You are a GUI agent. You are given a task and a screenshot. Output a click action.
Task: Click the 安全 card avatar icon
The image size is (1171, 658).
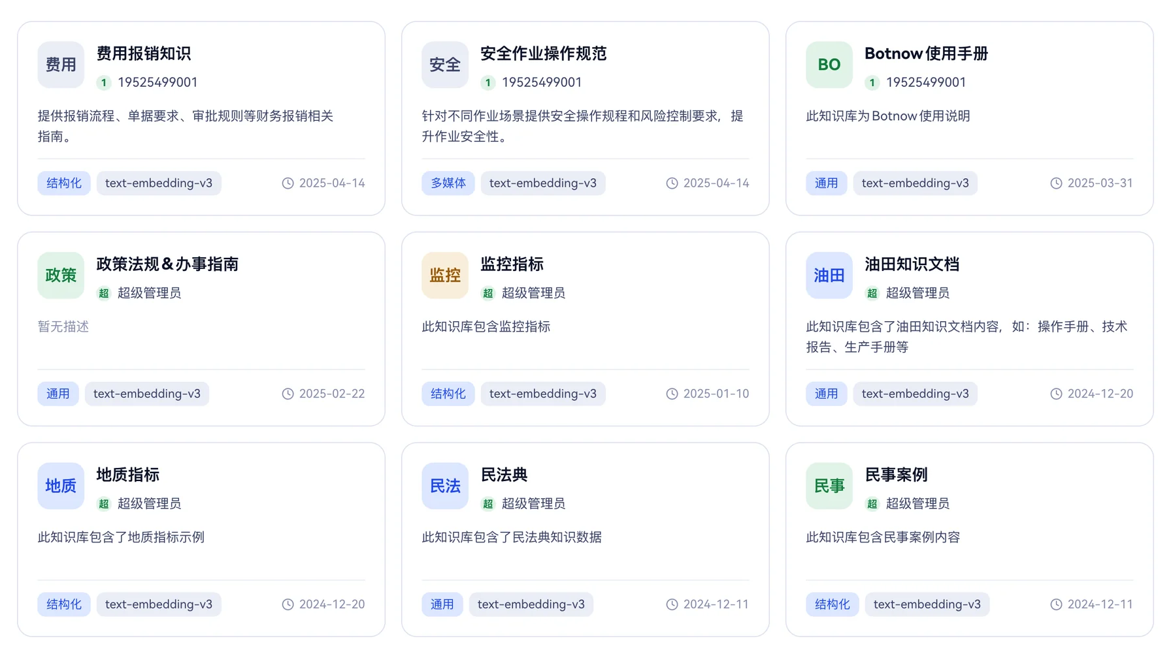click(x=445, y=65)
